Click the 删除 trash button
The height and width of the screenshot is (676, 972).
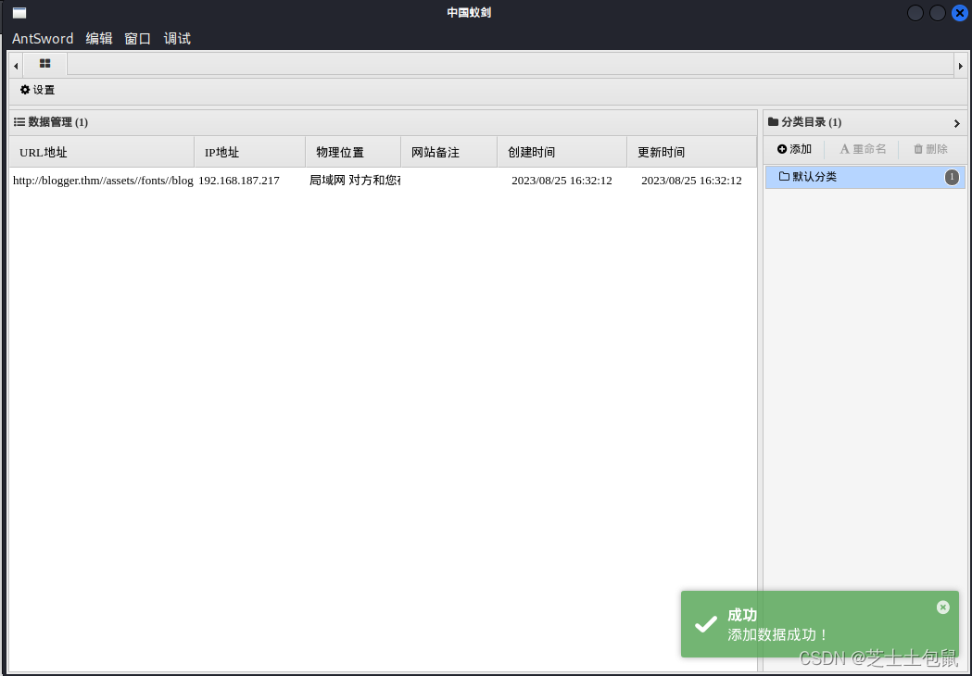pos(930,149)
